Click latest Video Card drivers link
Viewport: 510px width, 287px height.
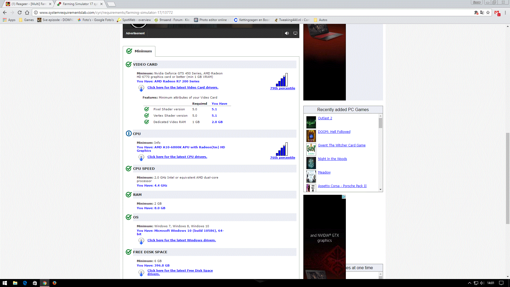click(183, 87)
